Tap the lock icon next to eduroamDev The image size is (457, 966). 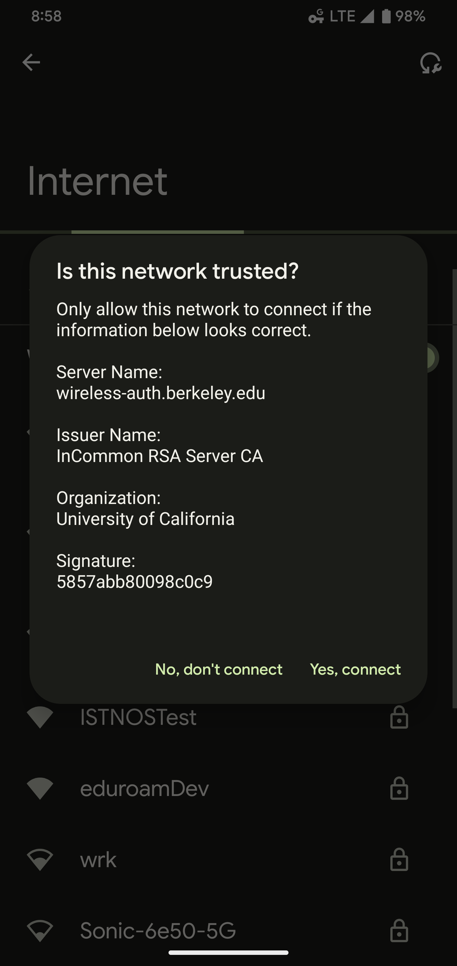tap(399, 787)
